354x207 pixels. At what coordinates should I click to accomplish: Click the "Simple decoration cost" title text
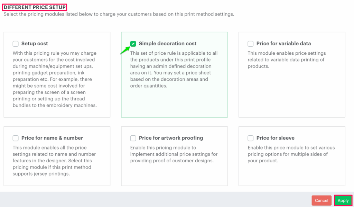point(168,44)
